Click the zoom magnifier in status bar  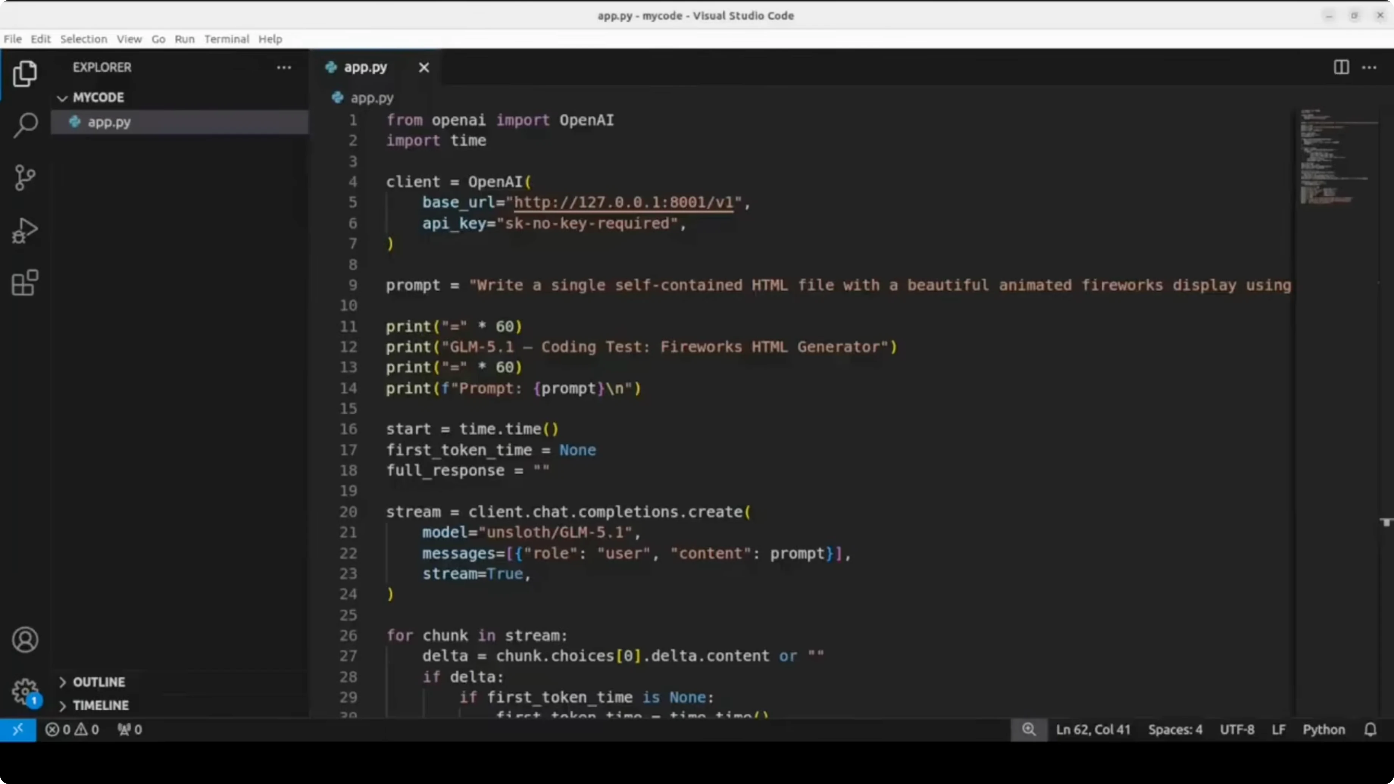click(x=1028, y=729)
